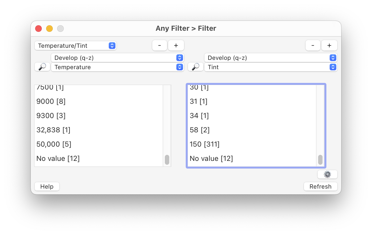Viewport: 372px width, 235px height.
Task: Click the right column search magnifier icon
Action: tap(196, 67)
